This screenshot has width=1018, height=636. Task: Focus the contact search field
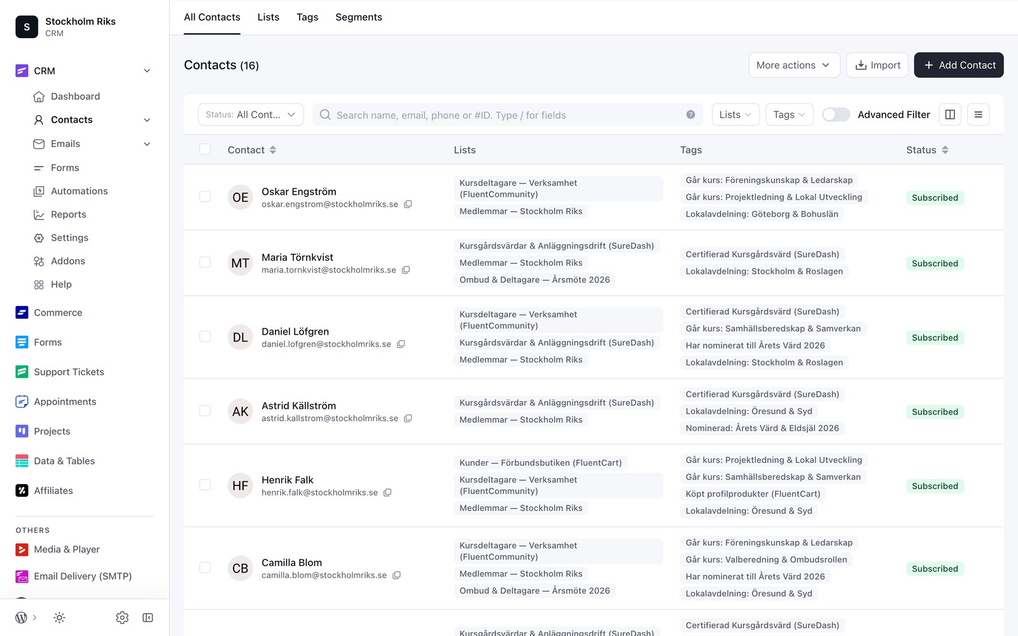pos(508,114)
